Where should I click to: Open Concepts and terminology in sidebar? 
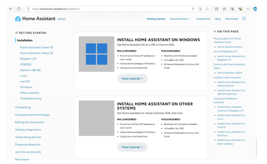point(32,114)
